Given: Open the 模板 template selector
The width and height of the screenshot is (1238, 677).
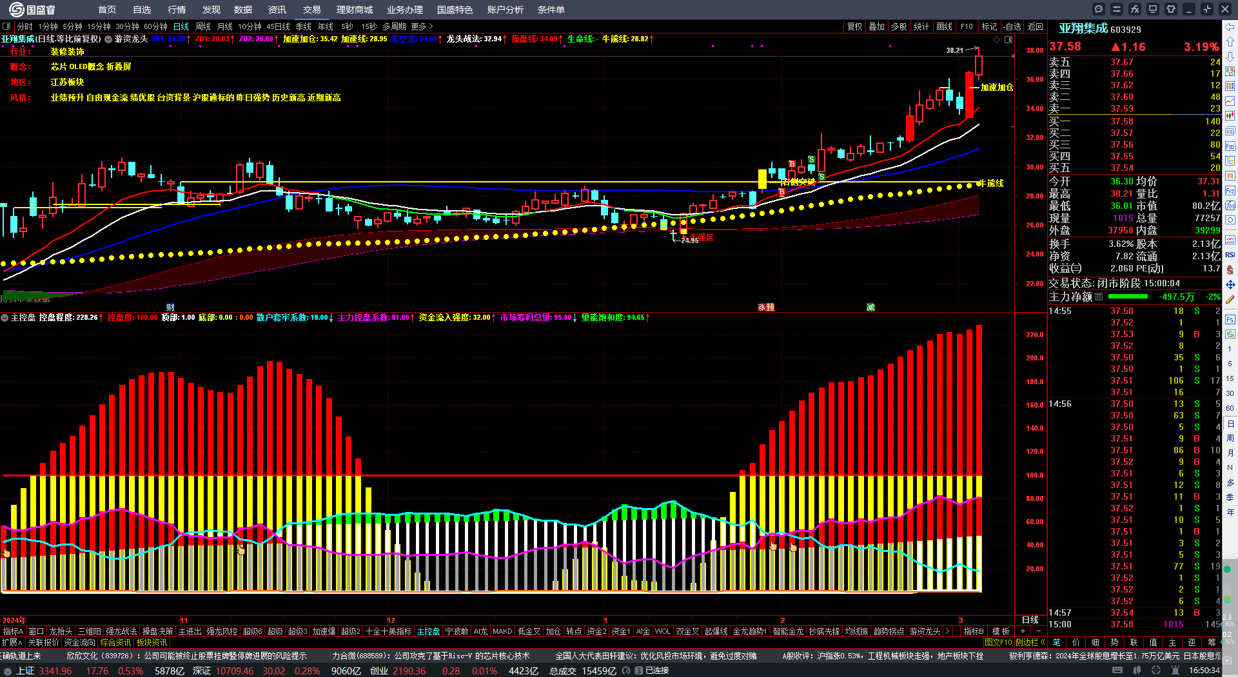Looking at the screenshot, I should (1001, 631).
